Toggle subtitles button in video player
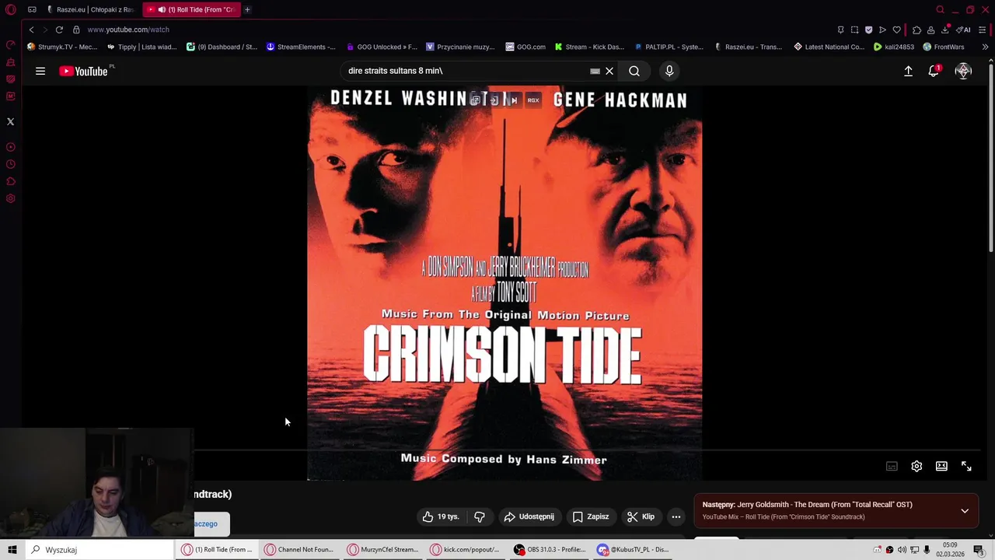Viewport: 995px width, 560px height. pos(892,466)
